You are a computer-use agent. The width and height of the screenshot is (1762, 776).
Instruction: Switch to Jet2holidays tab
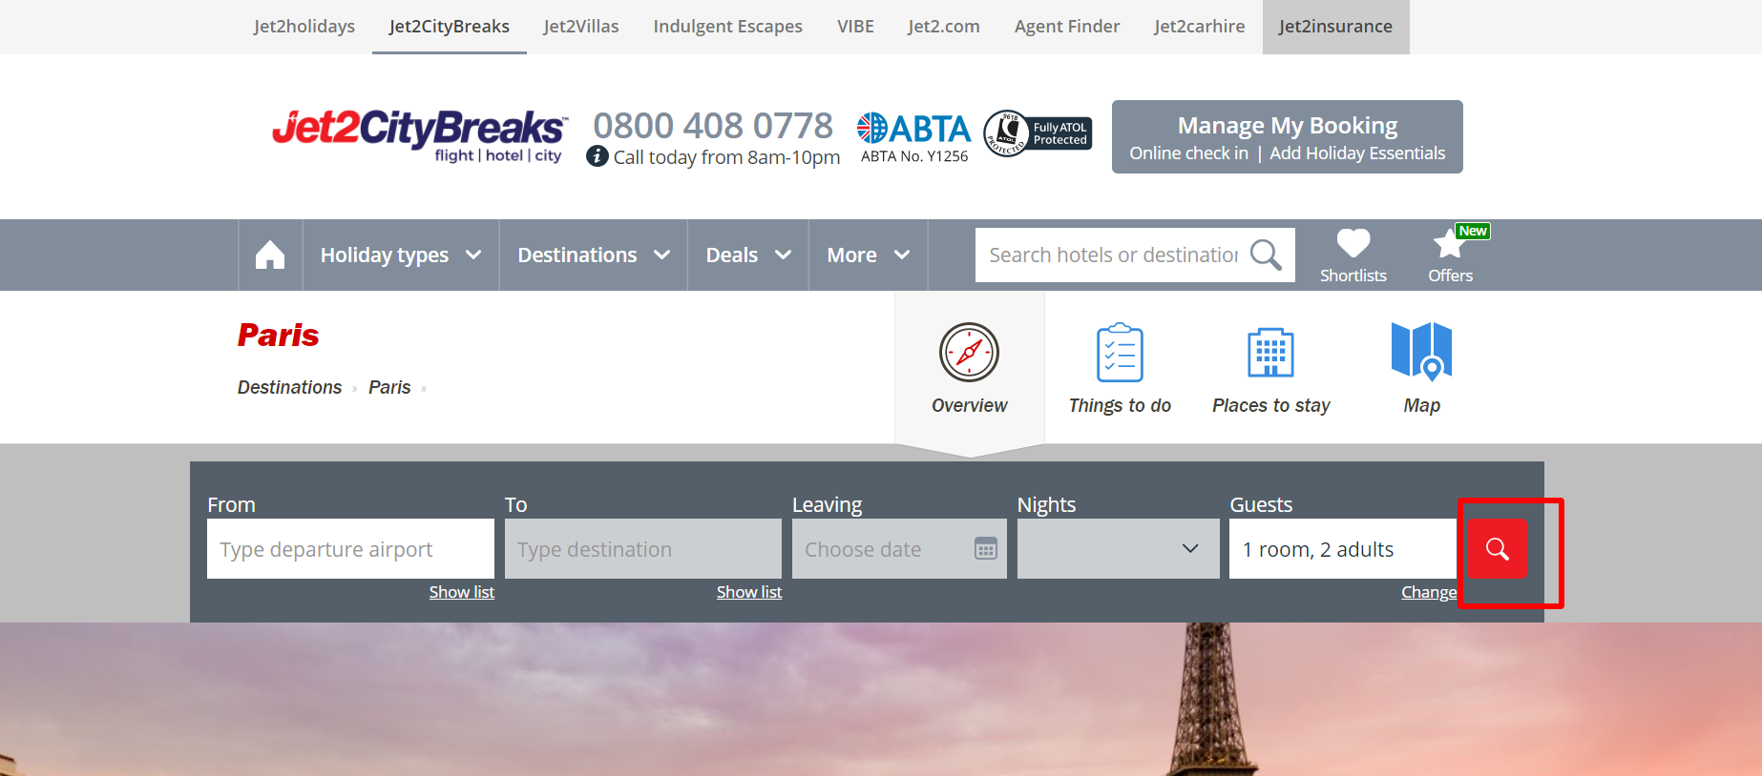click(x=304, y=27)
